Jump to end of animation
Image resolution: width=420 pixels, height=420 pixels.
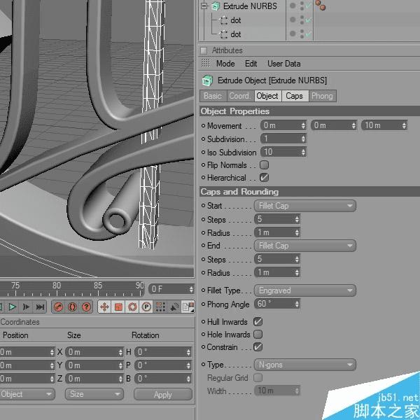coord(40,307)
